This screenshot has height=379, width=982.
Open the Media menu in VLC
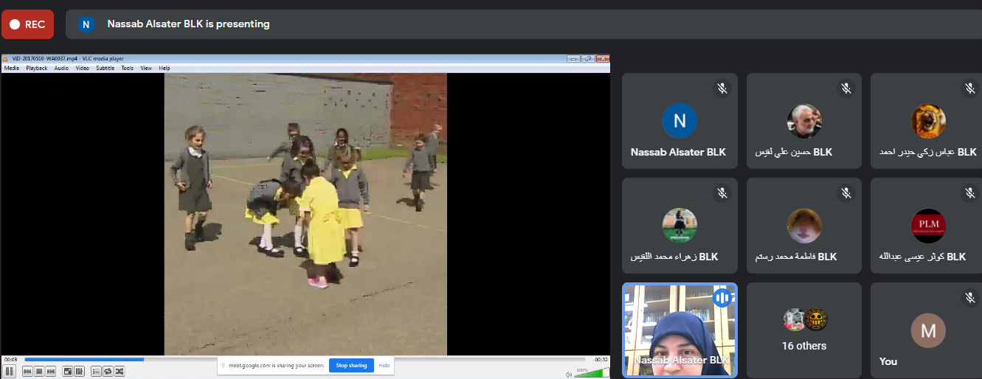[12, 68]
